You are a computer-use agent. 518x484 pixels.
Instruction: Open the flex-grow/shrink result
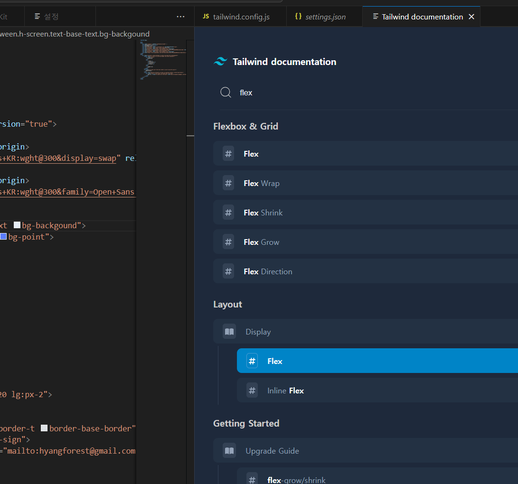pyautogui.click(x=377, y=476)
